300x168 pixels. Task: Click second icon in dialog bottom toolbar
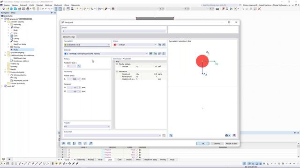click(x=69, y=143)
